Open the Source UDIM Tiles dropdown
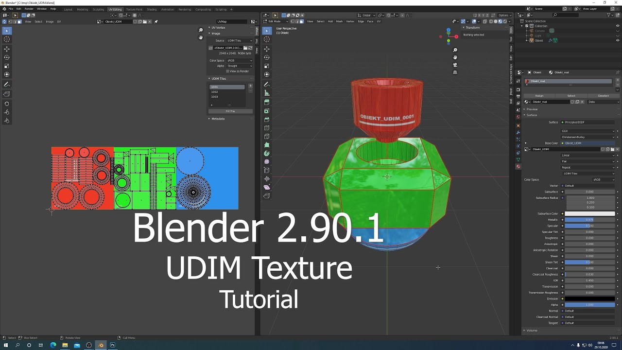 coord(240,41)
